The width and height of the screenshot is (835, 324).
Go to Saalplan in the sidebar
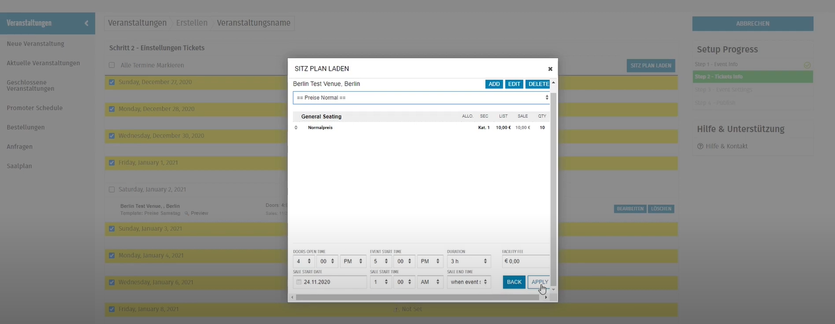(x=20, y=166)
